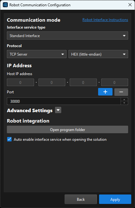Uncheck Auto enable interface service checkbox
This screenshot has width=135, height=208.
click(9, 140)
